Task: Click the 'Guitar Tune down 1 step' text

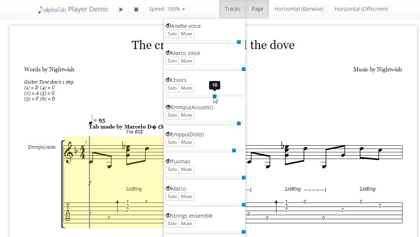Action: [49, 82]
